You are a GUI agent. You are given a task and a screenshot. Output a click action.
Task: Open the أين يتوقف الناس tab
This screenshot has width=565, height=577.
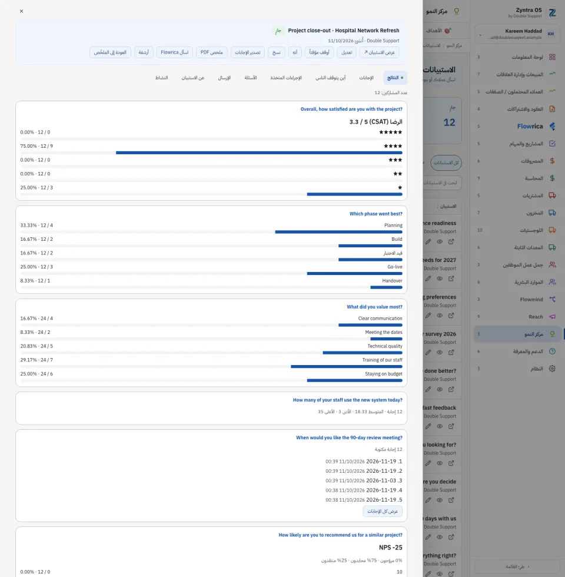(330, 78)
